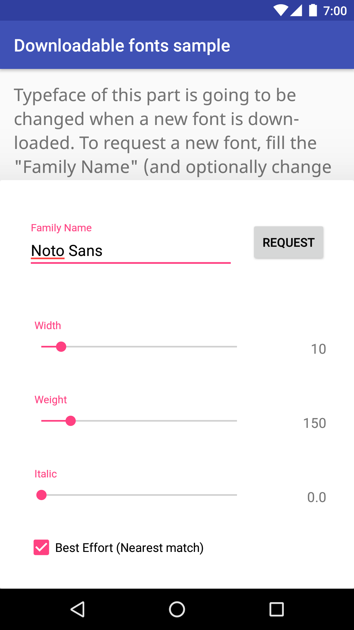Click the Width slider handle

(x=61, y=346)
